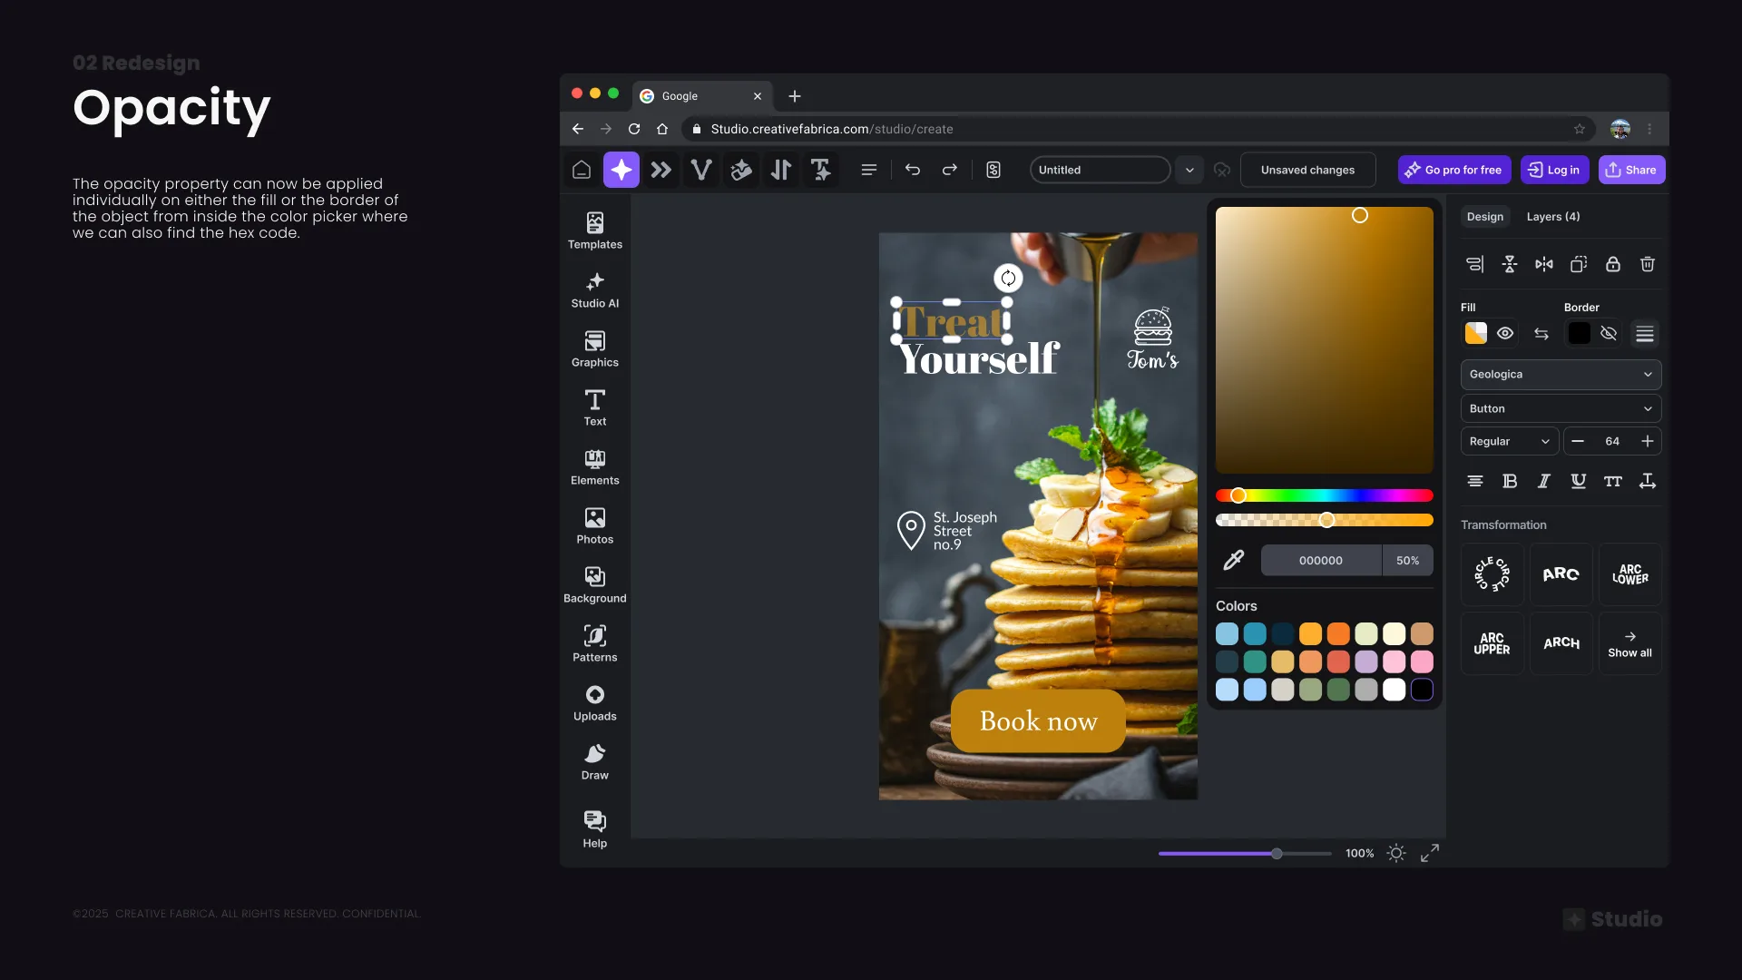1742x980 pixels.
Task: Toggle fill visibility eye icon
Action: (x=1505, y=333)
